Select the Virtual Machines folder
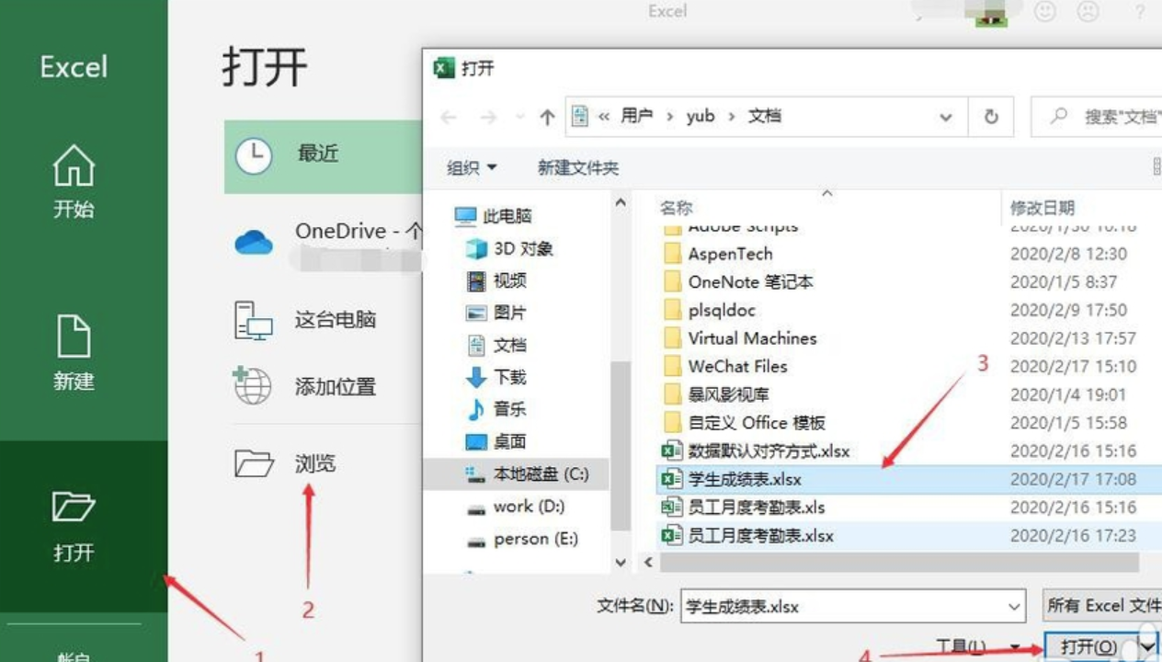 739,338
